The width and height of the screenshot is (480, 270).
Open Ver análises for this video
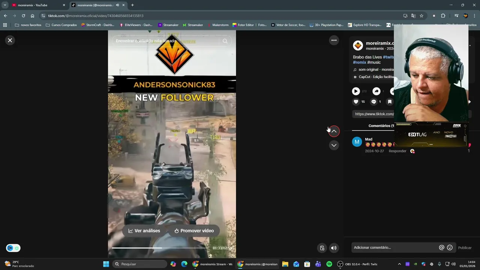coord(144,231)
